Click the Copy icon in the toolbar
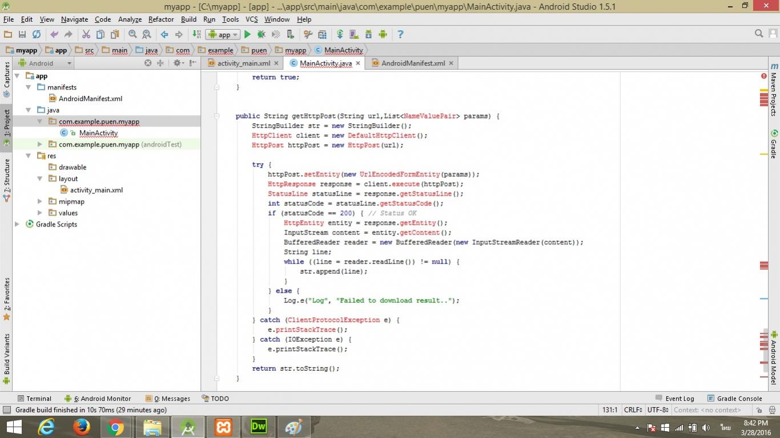Image resolution: width=780 pixels, height=438 pixels. coord(100,34)
